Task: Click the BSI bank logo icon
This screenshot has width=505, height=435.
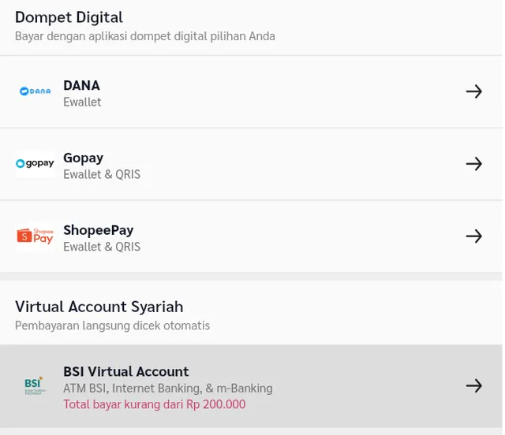Action: click(35, 386)
